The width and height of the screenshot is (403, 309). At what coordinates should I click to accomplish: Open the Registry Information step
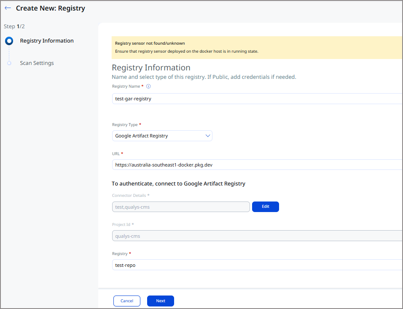[47, 40]
